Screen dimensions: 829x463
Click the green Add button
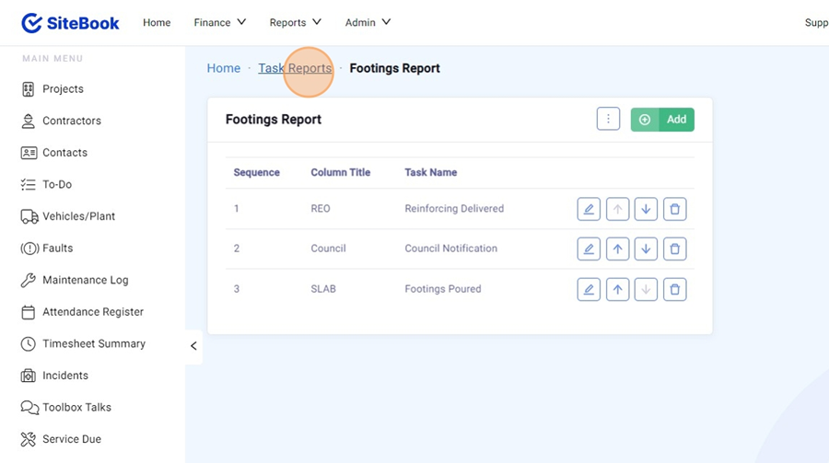click(x=662, y=120)
